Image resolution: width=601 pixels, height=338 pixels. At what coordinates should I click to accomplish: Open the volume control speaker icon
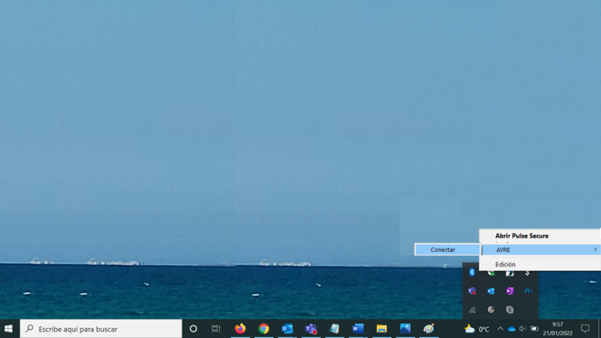pos(522,329)
